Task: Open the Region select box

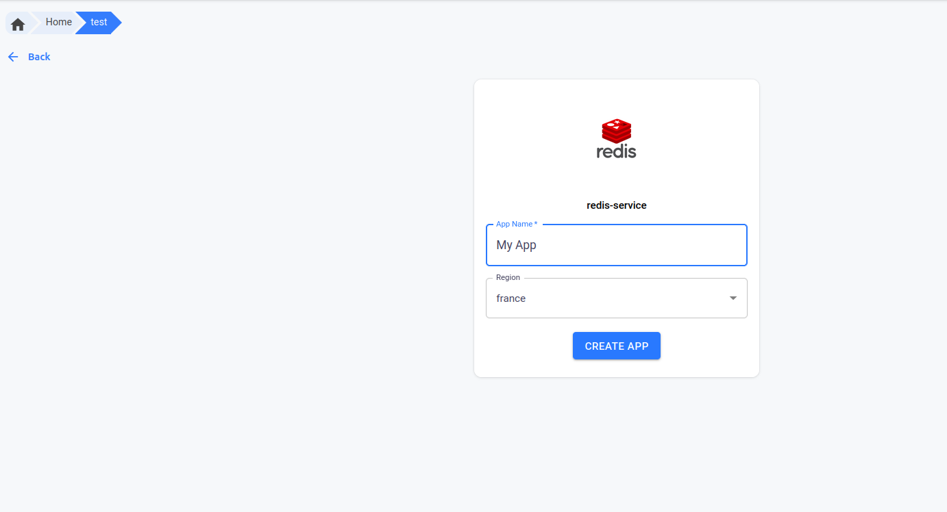Action: (616, 298)
